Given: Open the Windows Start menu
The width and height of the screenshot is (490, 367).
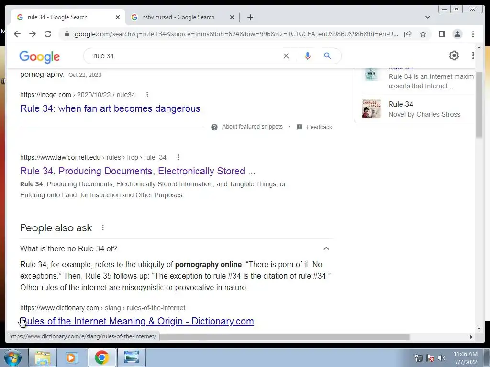Looking at the screenshot, I should point(13,357).
